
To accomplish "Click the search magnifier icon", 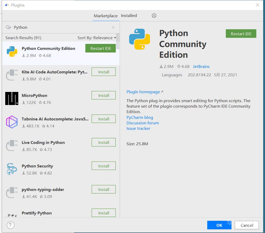I will 8,27.
